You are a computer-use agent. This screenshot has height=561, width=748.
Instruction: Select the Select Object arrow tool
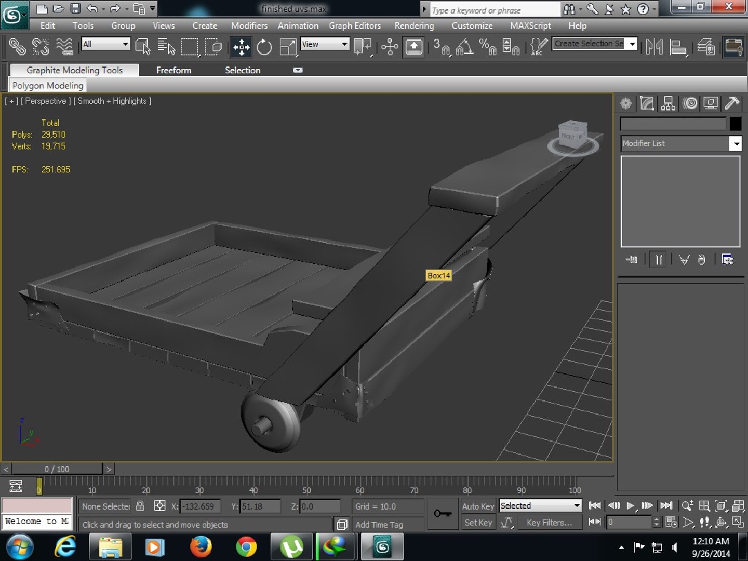click(142, 47)
